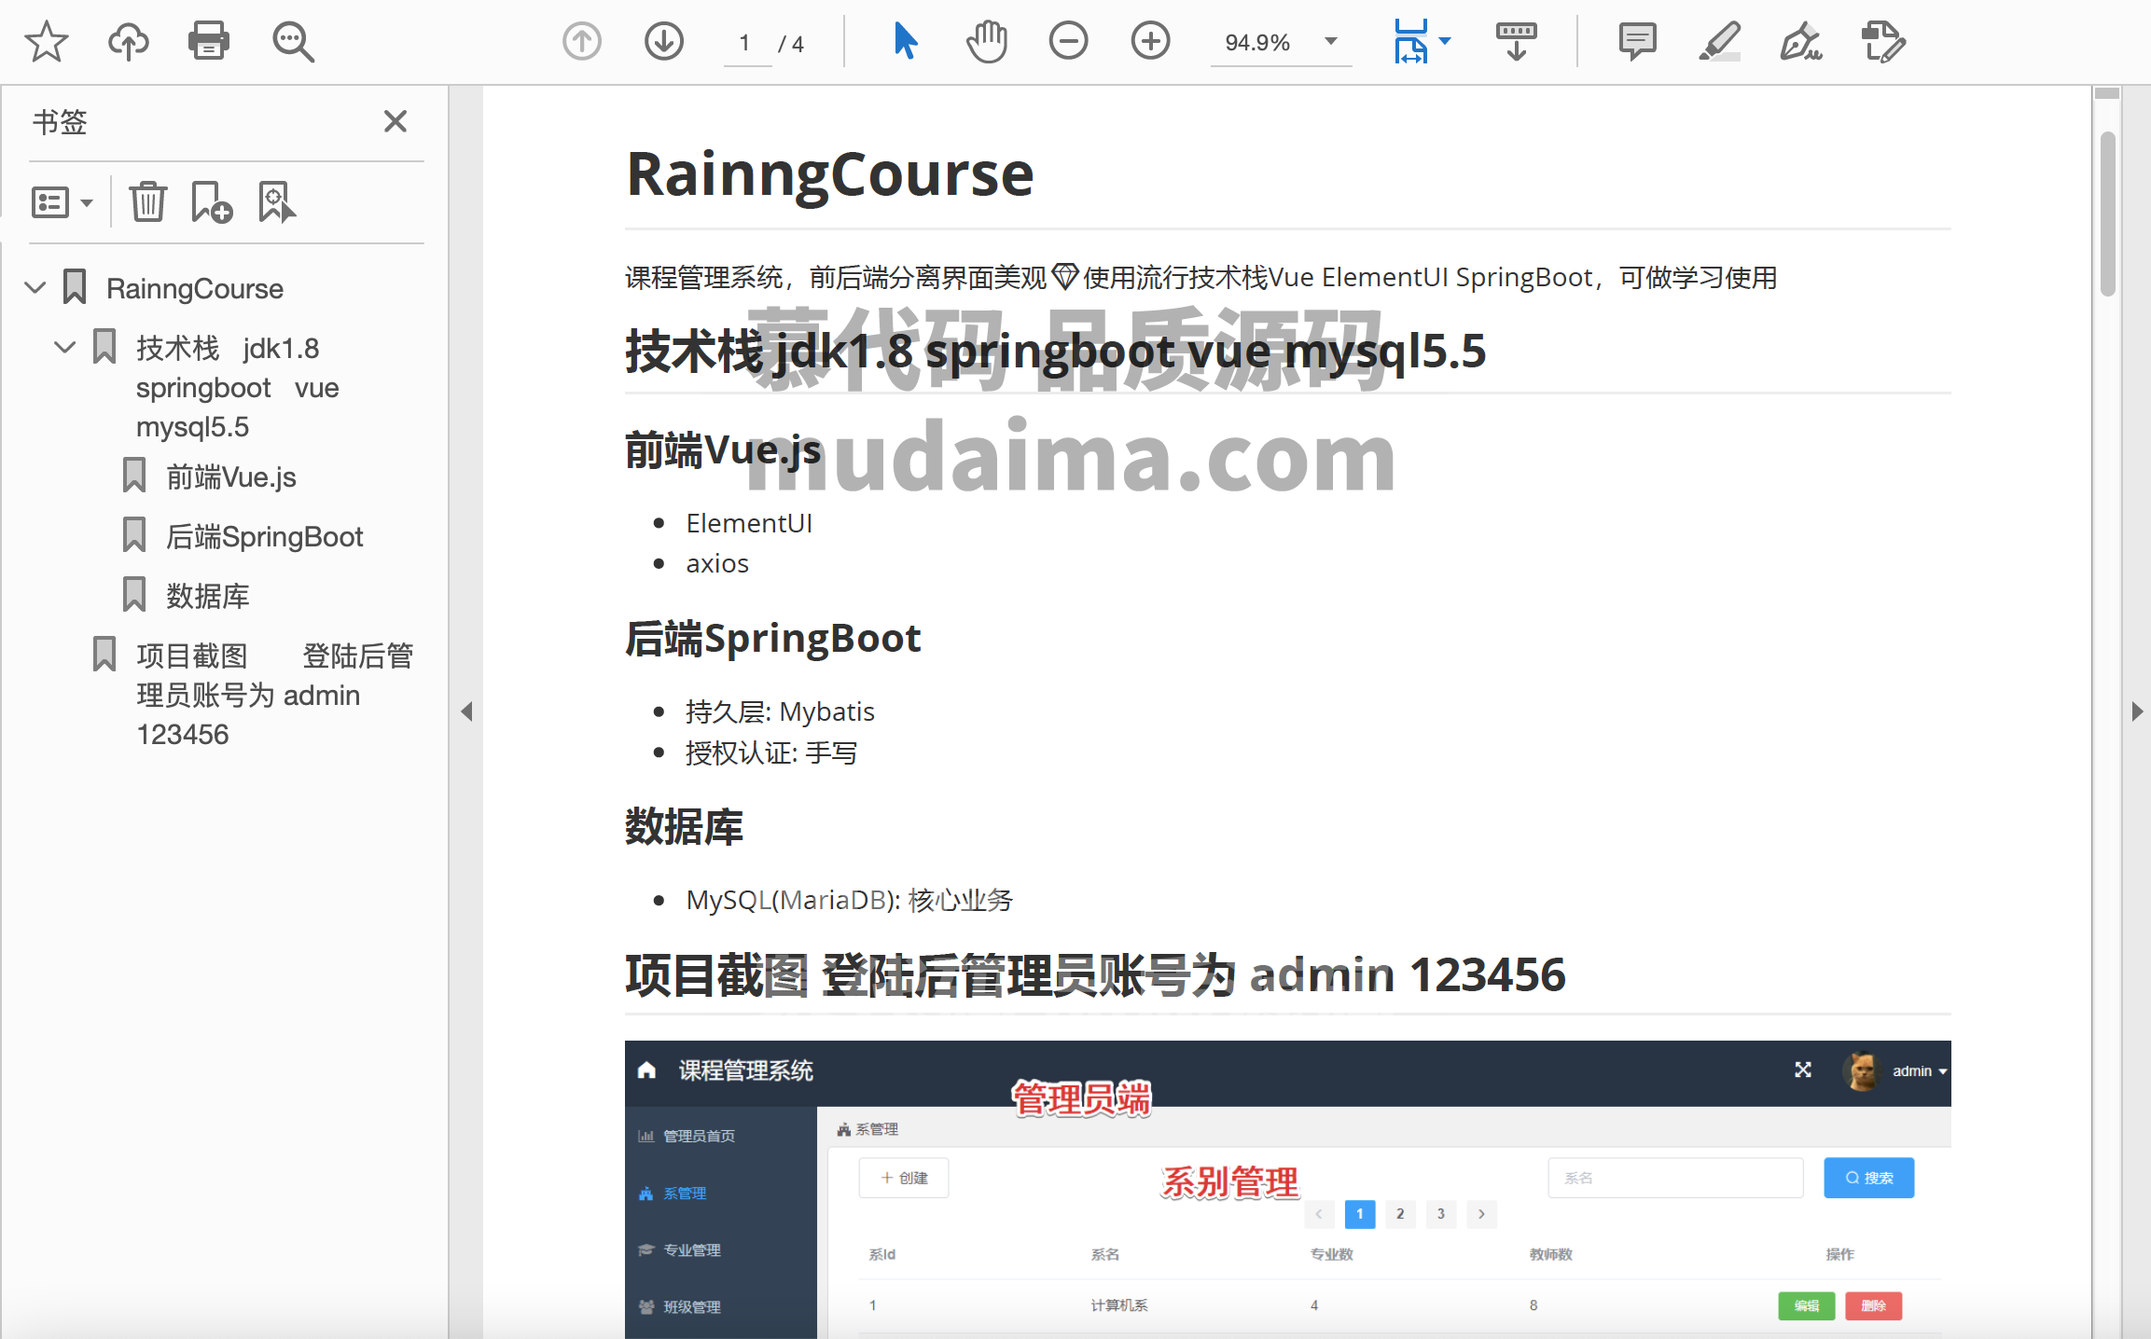Open the fit page options arrow

click(x=1445, y=41)
